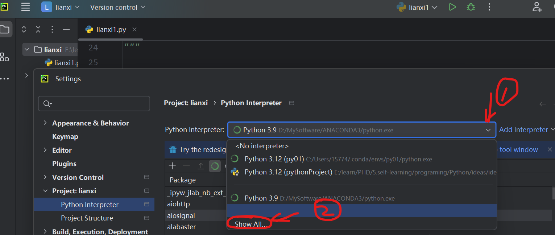
Task: Select Python 3.9 ANACONDA3 in dropdown list
Action: click(361, 198)
